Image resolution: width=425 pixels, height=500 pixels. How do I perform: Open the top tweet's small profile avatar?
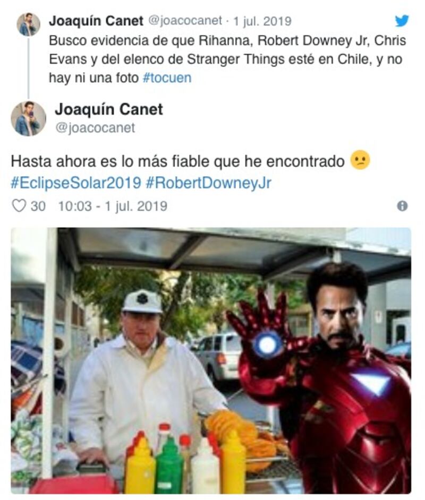(x=28, y=24)
